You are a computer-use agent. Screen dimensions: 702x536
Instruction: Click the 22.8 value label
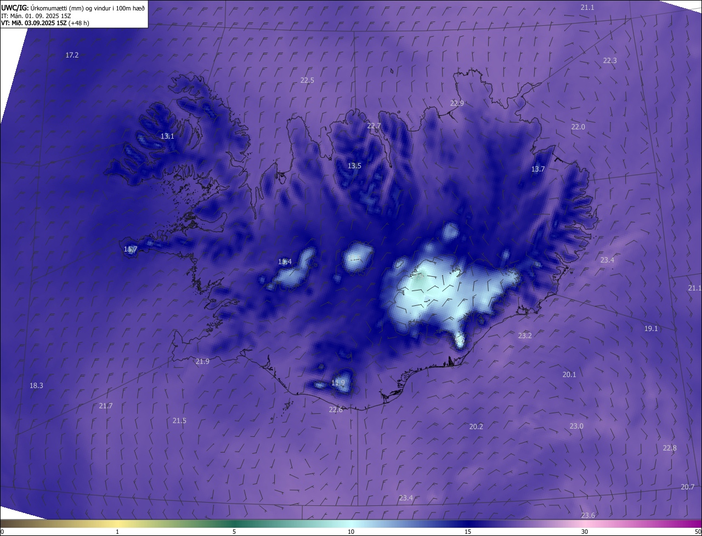[670, 448]
